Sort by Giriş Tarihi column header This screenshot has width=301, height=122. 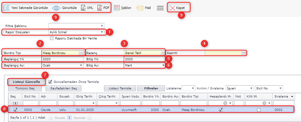point(85,97)
